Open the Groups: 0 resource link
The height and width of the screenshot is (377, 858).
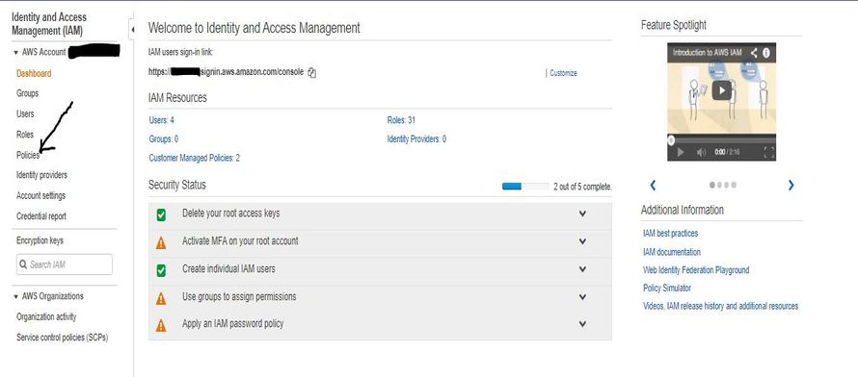coord(164,139)
